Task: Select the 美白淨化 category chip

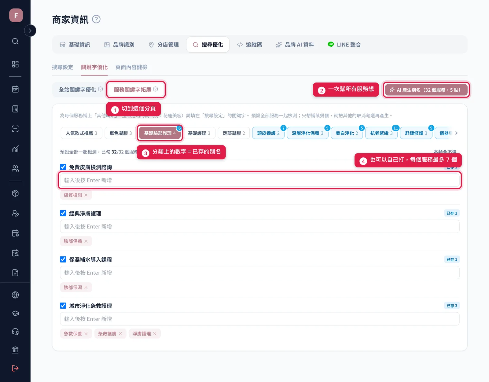Action: (x=347, y=133)
